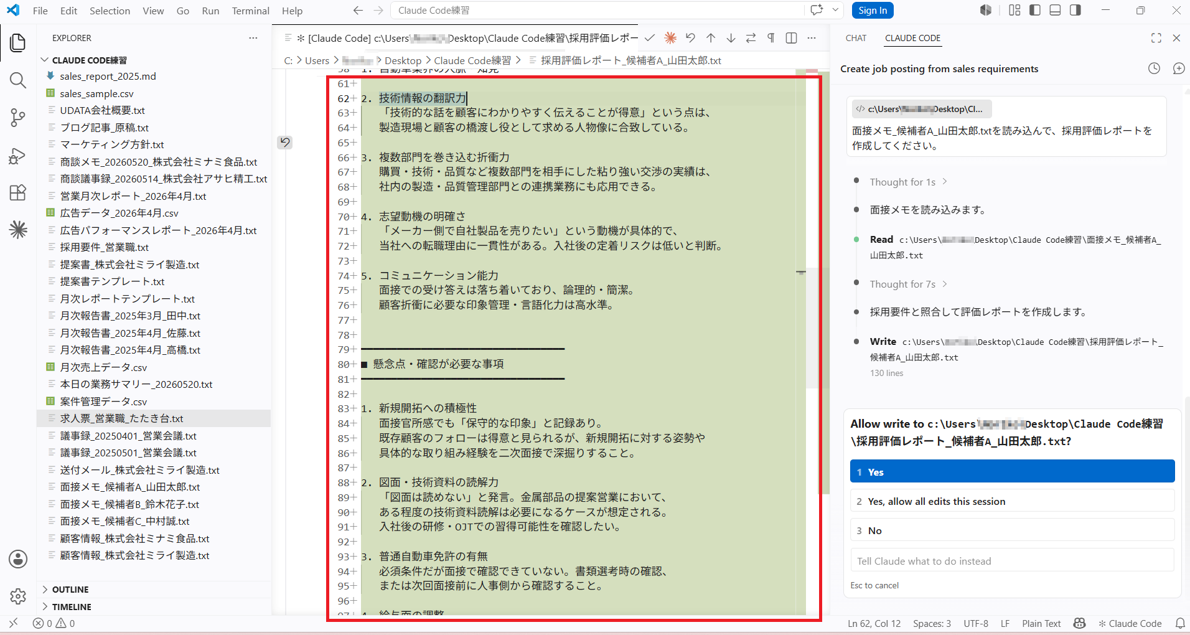Open Customize Layout icon
This screenshot has width=1190, height=635.
click(x=1014, y=11)
